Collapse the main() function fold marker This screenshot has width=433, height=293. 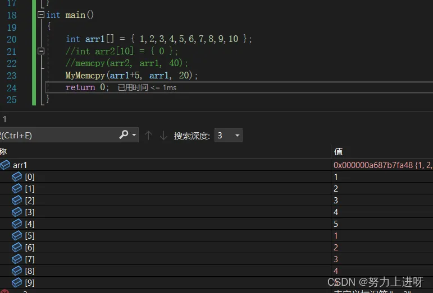pos(41,15)
